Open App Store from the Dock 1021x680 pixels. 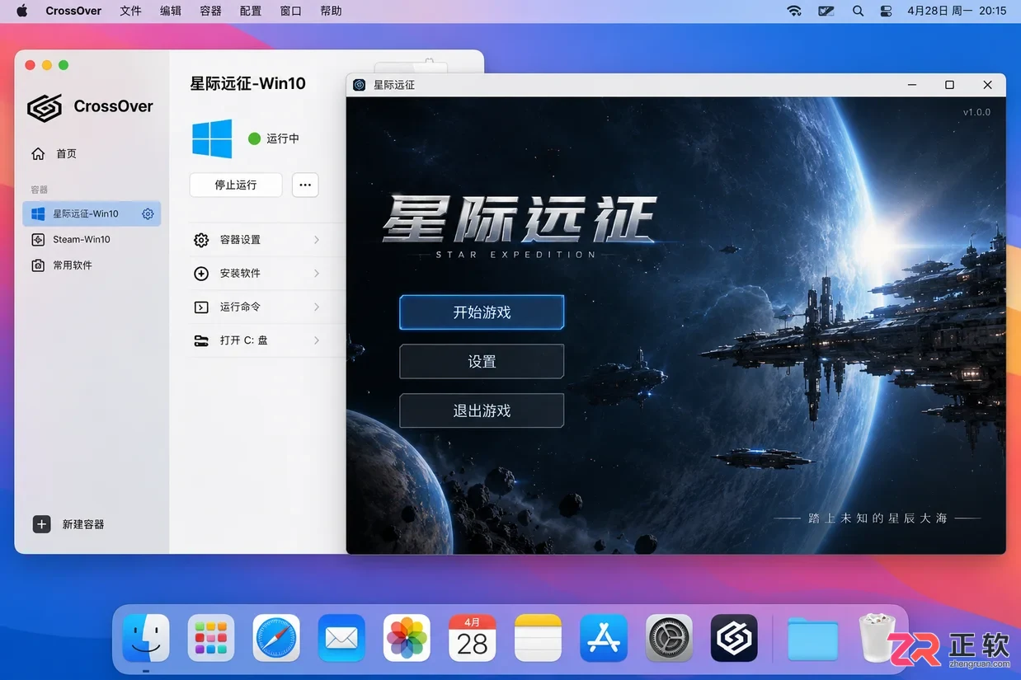[x=604, y=638]
